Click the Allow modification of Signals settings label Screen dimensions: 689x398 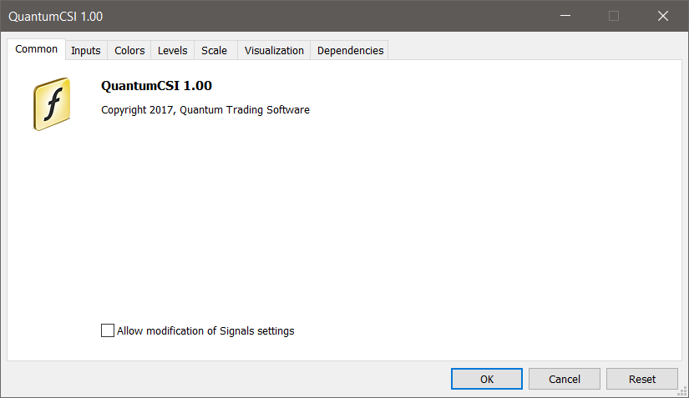pos(205,331)
